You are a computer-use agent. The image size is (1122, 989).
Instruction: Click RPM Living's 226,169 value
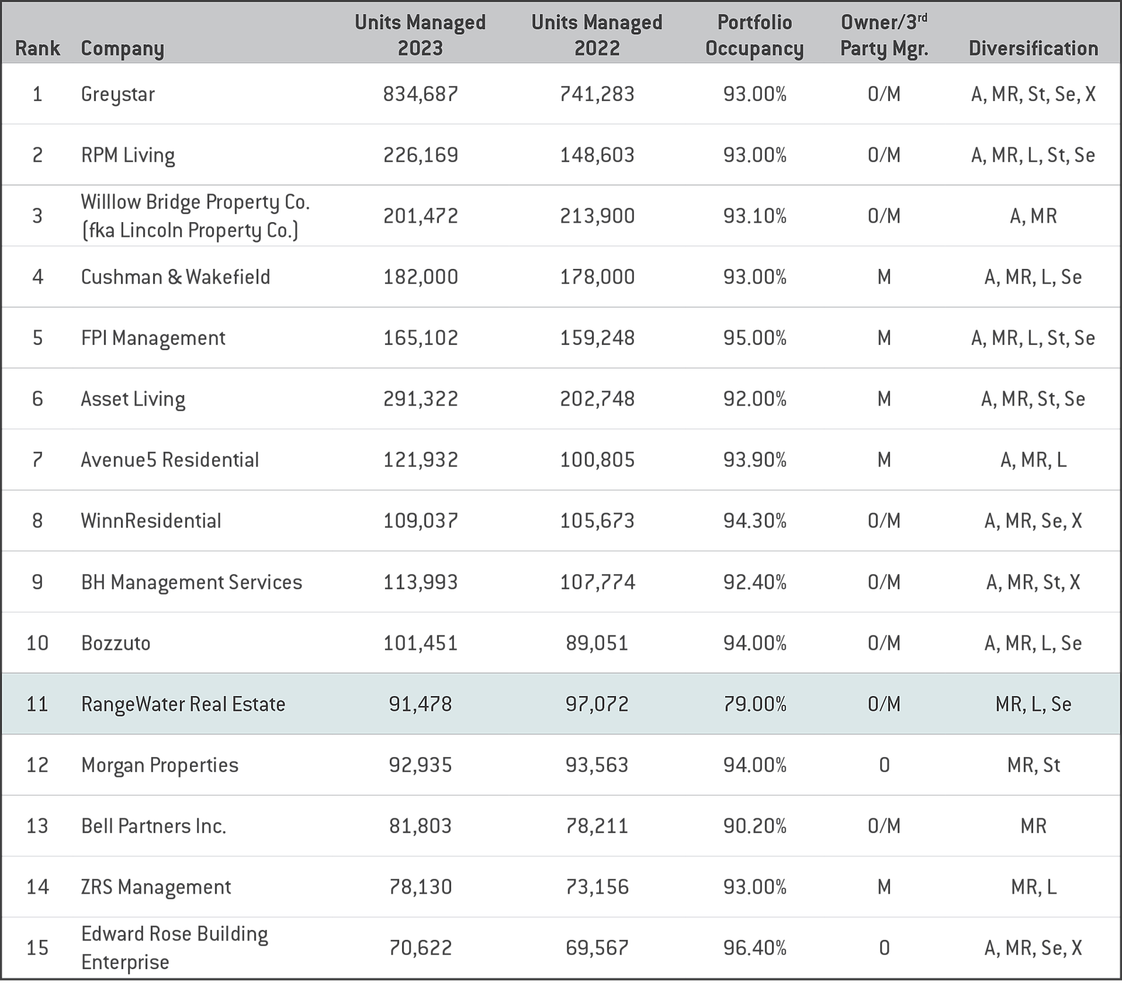click(420, 155)
